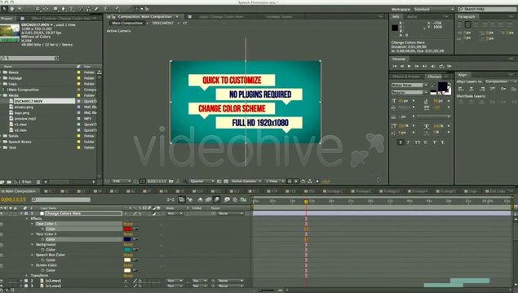Select the Horizontal Type tool
The height and width of the screenshot is (293, 518).
pos(71,9)
